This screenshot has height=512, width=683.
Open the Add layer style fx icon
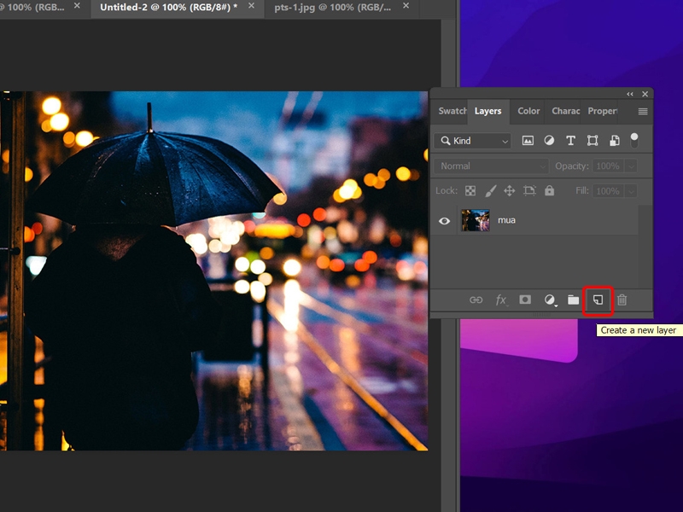501,300
